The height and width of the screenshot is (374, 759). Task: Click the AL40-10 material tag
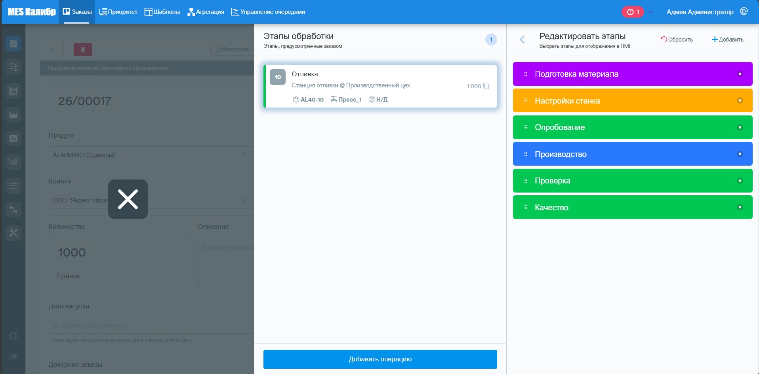tap(308, 100)
